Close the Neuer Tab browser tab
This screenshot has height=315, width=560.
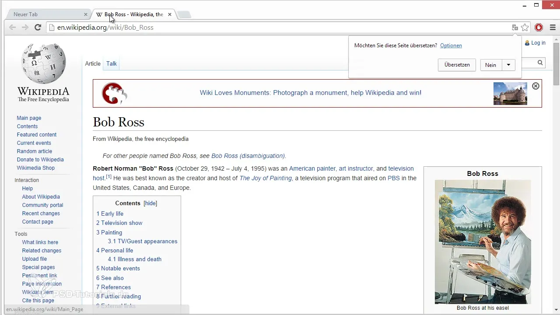coord(86,14)
